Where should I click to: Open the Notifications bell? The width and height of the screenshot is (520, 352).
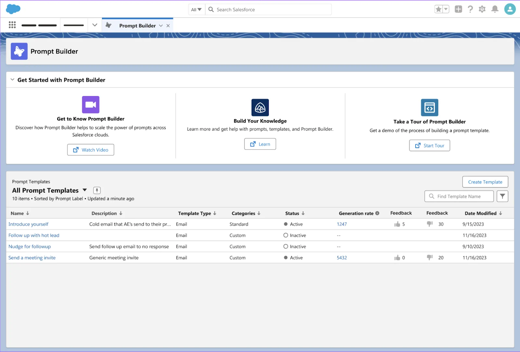495,9
